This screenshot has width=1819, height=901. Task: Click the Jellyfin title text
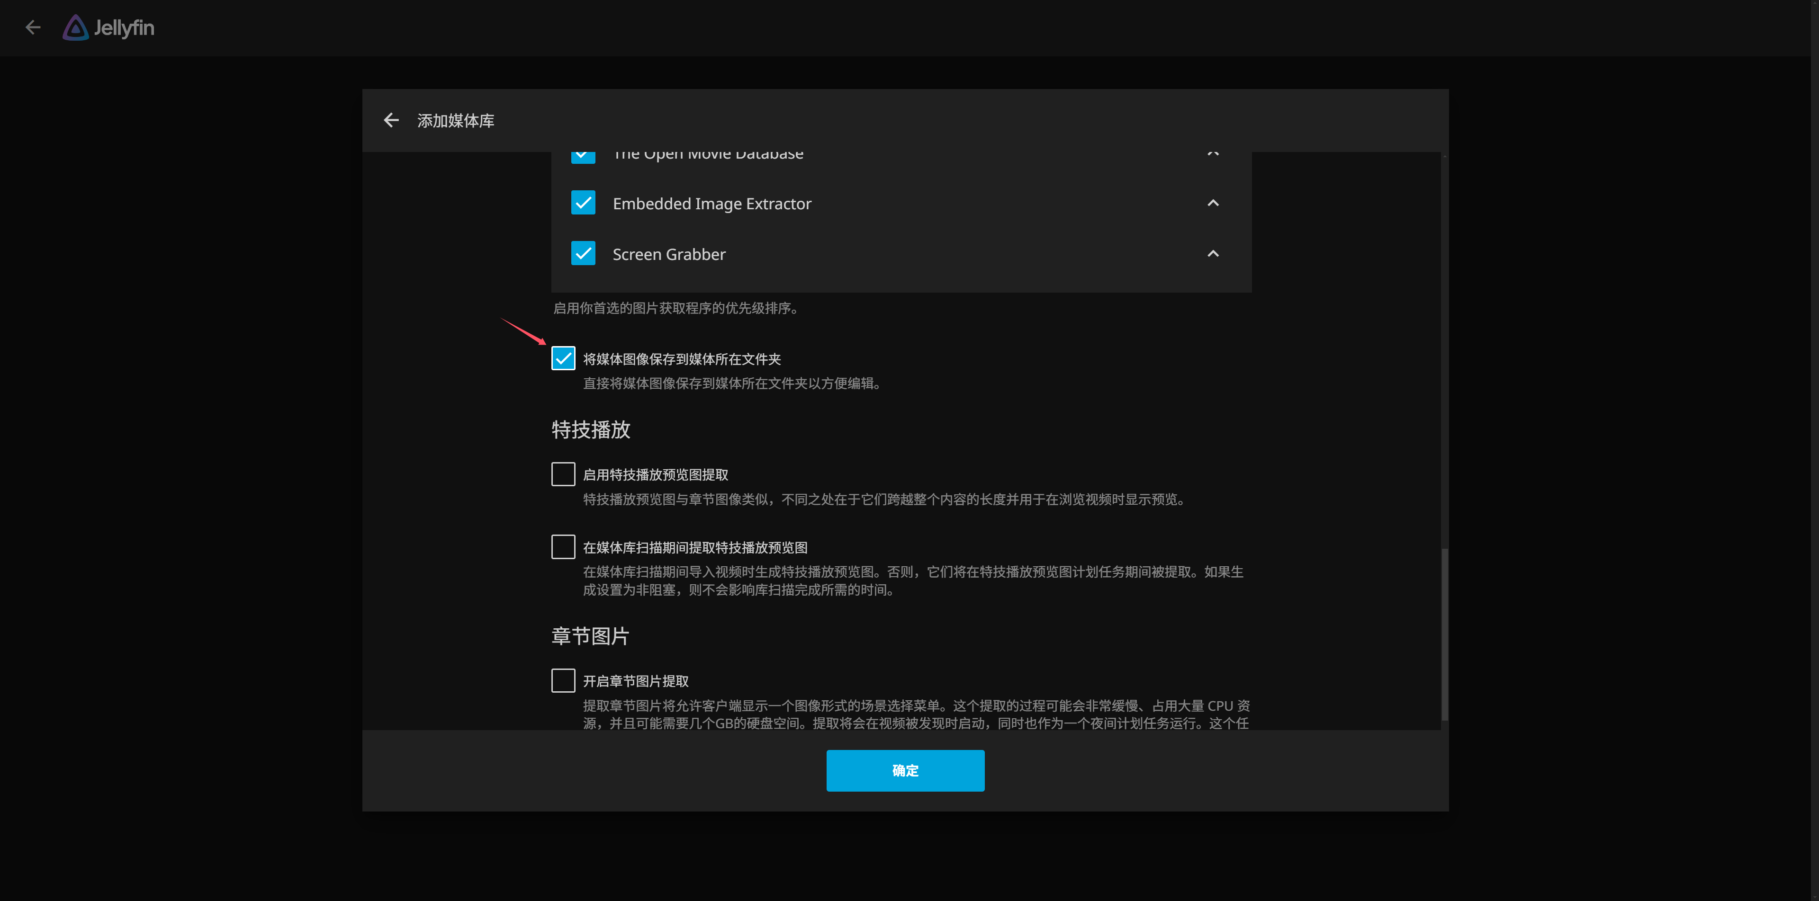pyautogui.click(x=124, y=27)
